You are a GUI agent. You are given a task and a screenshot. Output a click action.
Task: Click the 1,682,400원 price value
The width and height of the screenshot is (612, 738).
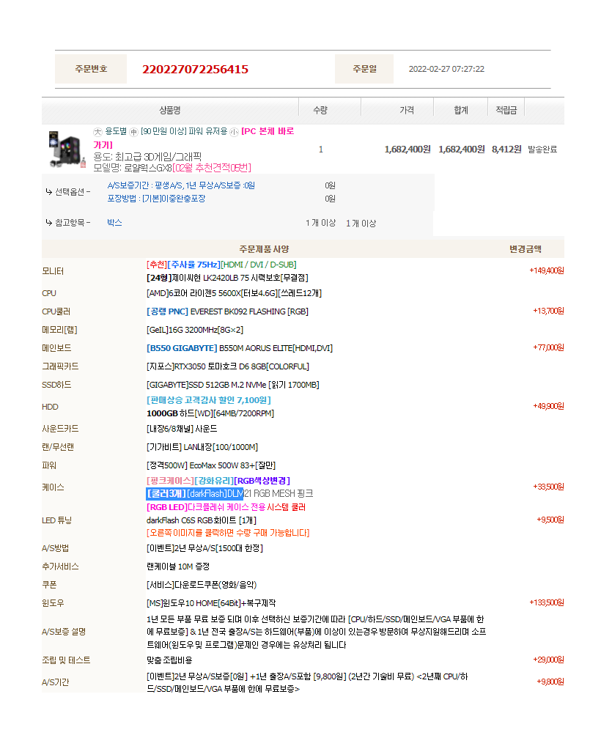click(x=408, y=150)
